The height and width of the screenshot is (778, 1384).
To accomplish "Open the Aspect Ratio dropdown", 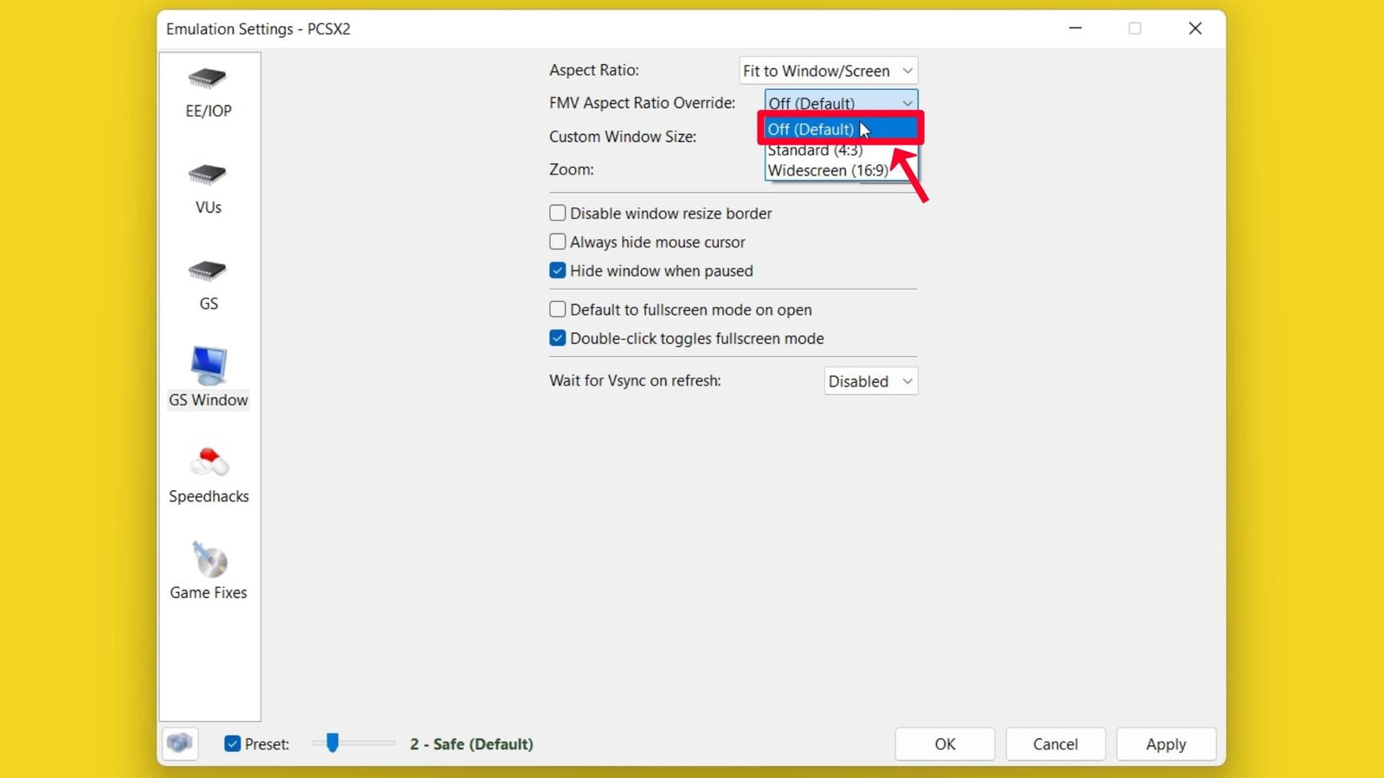I will pos(828,71).
